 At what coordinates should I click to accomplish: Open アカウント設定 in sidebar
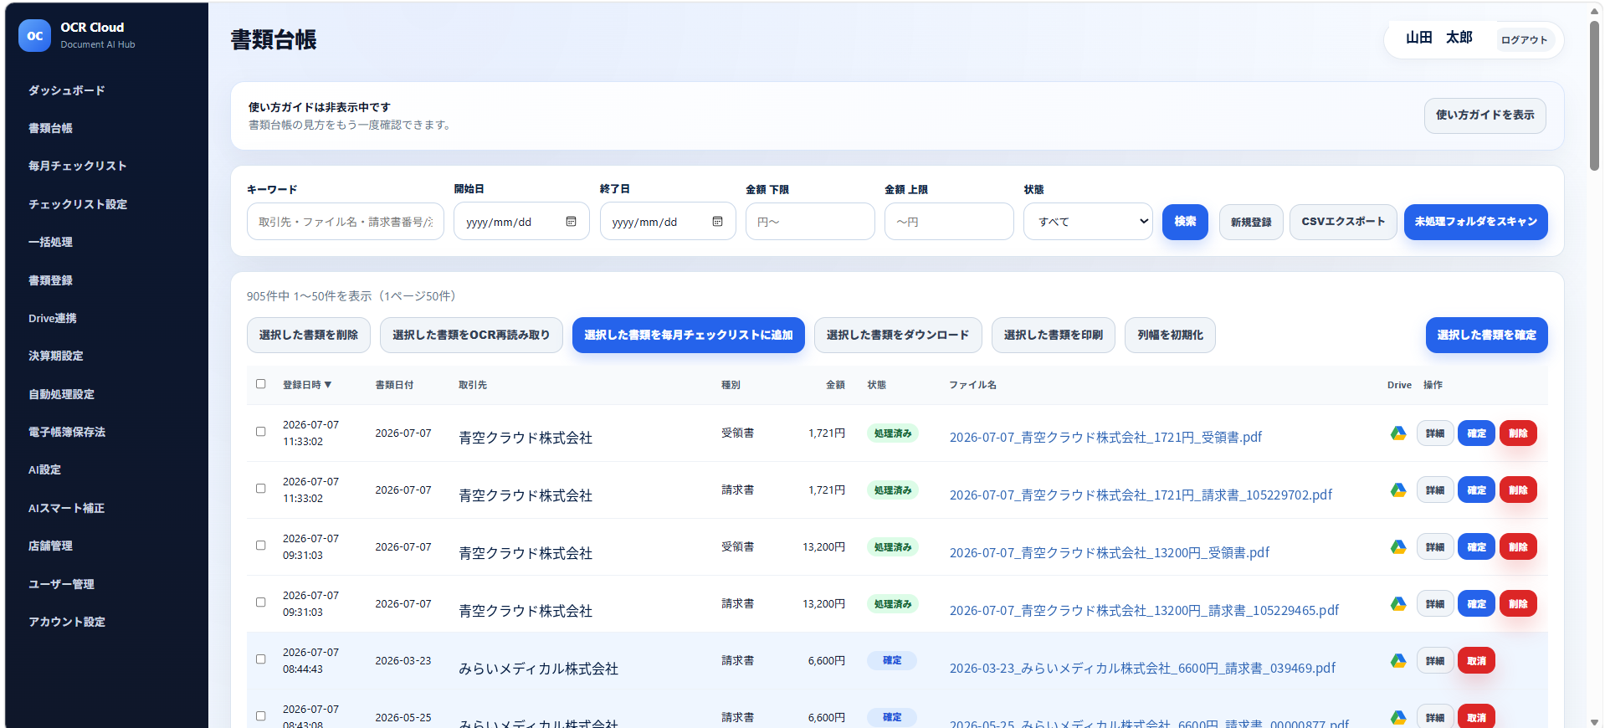pos(67,622)
